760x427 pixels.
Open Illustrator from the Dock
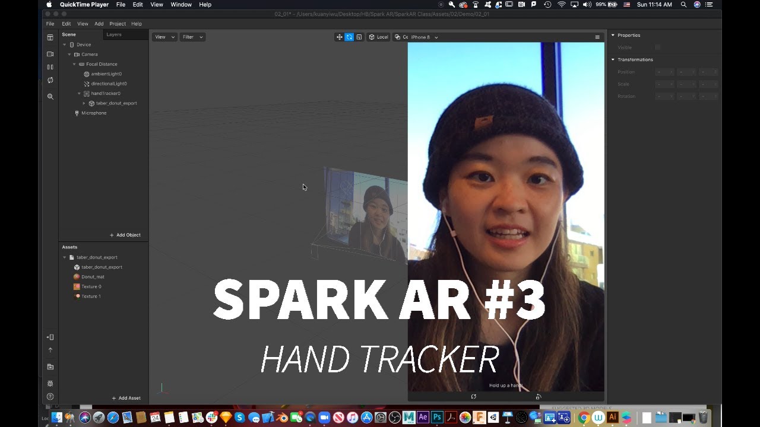click(x=613, y=418)
